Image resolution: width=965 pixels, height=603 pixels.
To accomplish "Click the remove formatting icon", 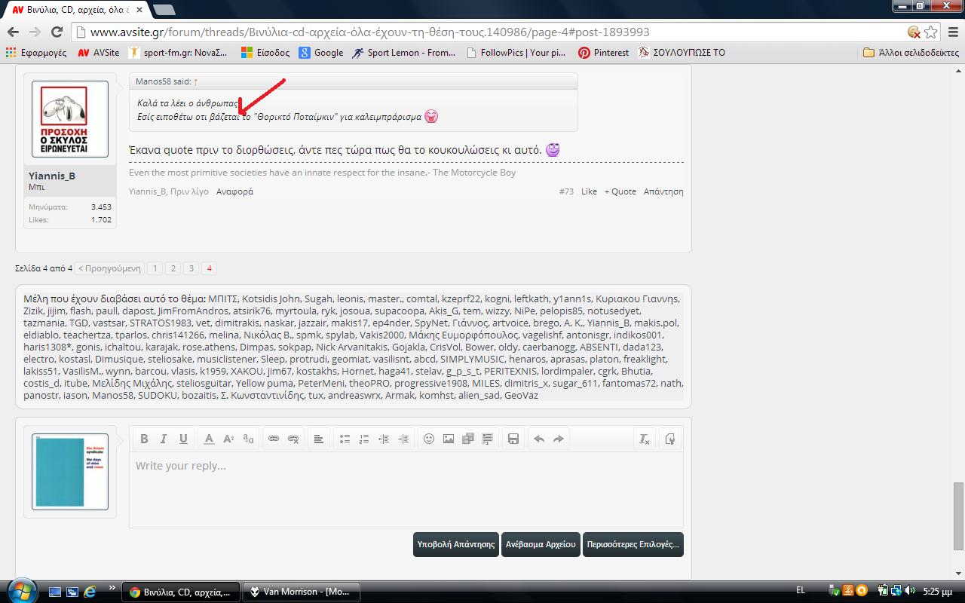I will 645,439.
